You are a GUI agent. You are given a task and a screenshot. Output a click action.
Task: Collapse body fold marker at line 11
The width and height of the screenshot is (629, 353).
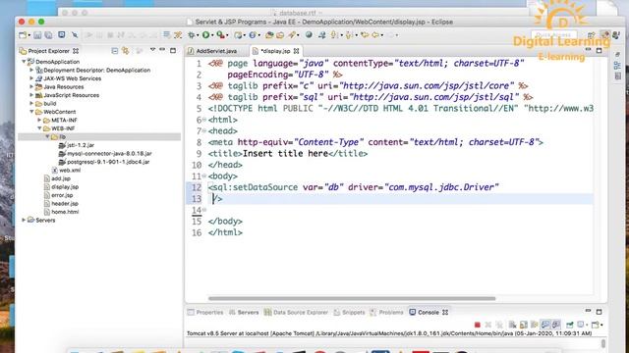pos(204,176)
